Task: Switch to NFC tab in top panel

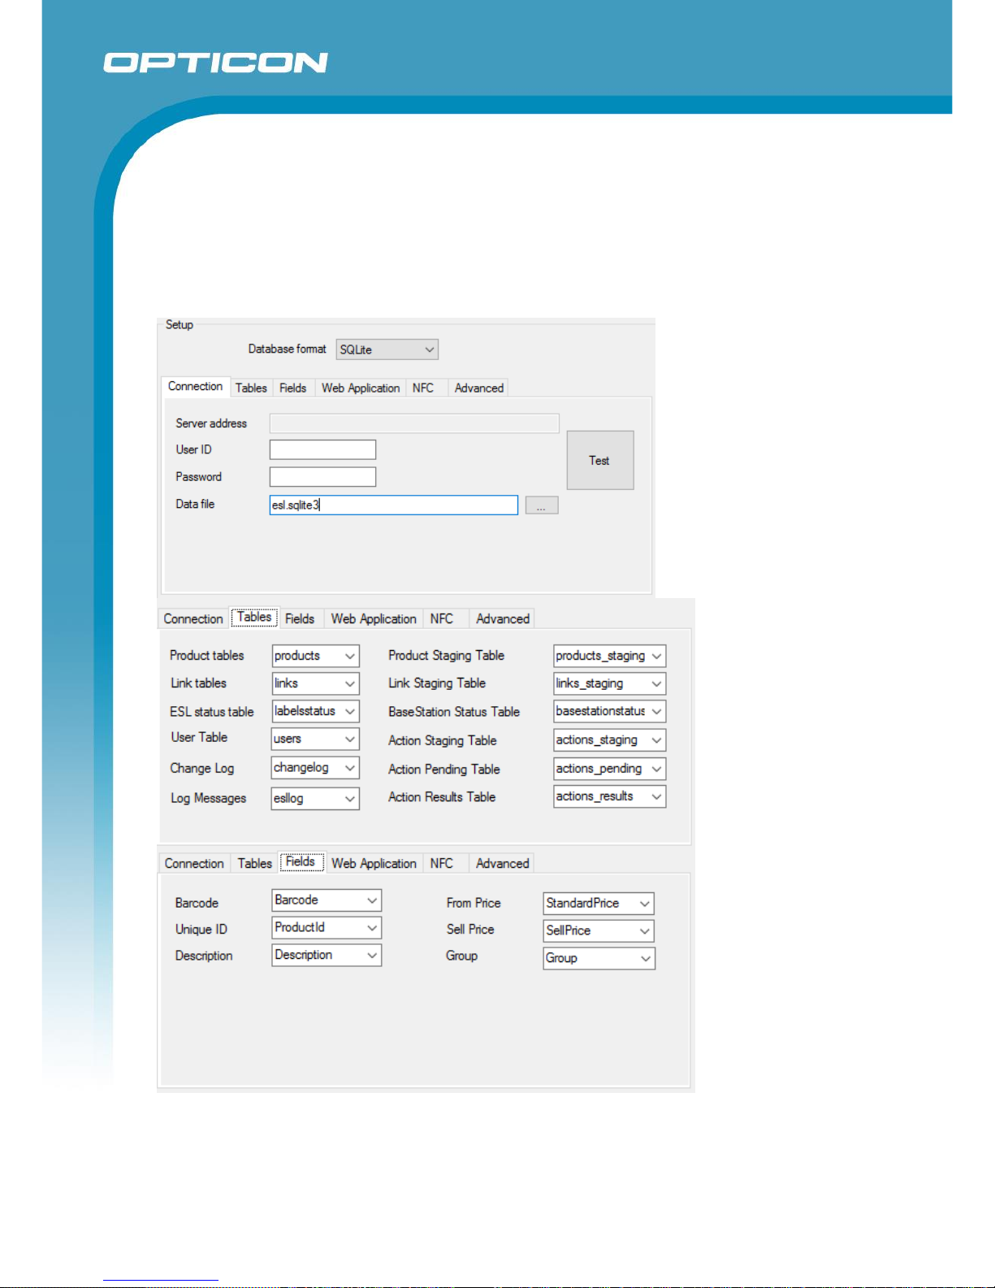Action: pyautogui.click(x=423, y=388)
